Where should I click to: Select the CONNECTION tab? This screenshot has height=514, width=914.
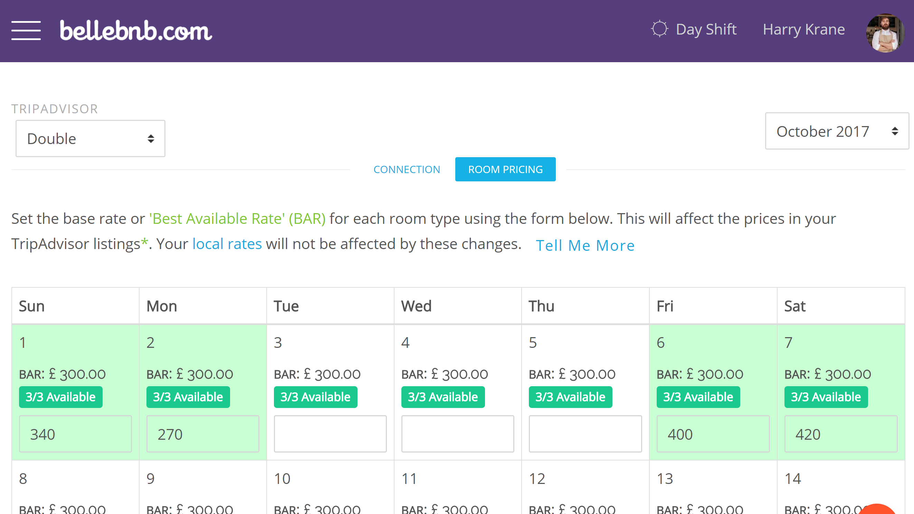point(406,169)
